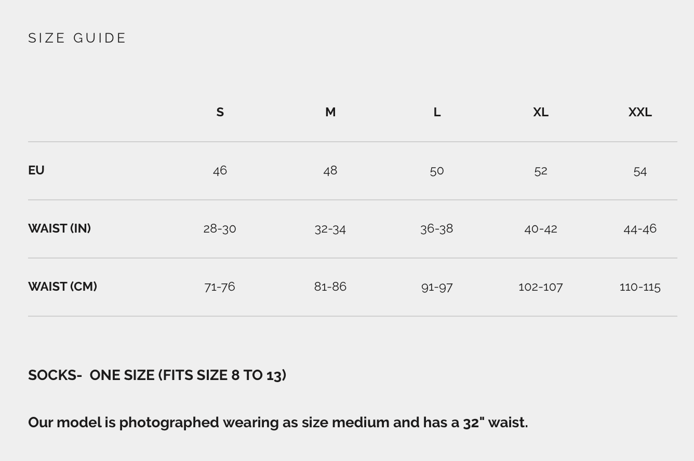Select the XL size column header
The width and height of the screenshot is (694, 461).
point(541,112)
